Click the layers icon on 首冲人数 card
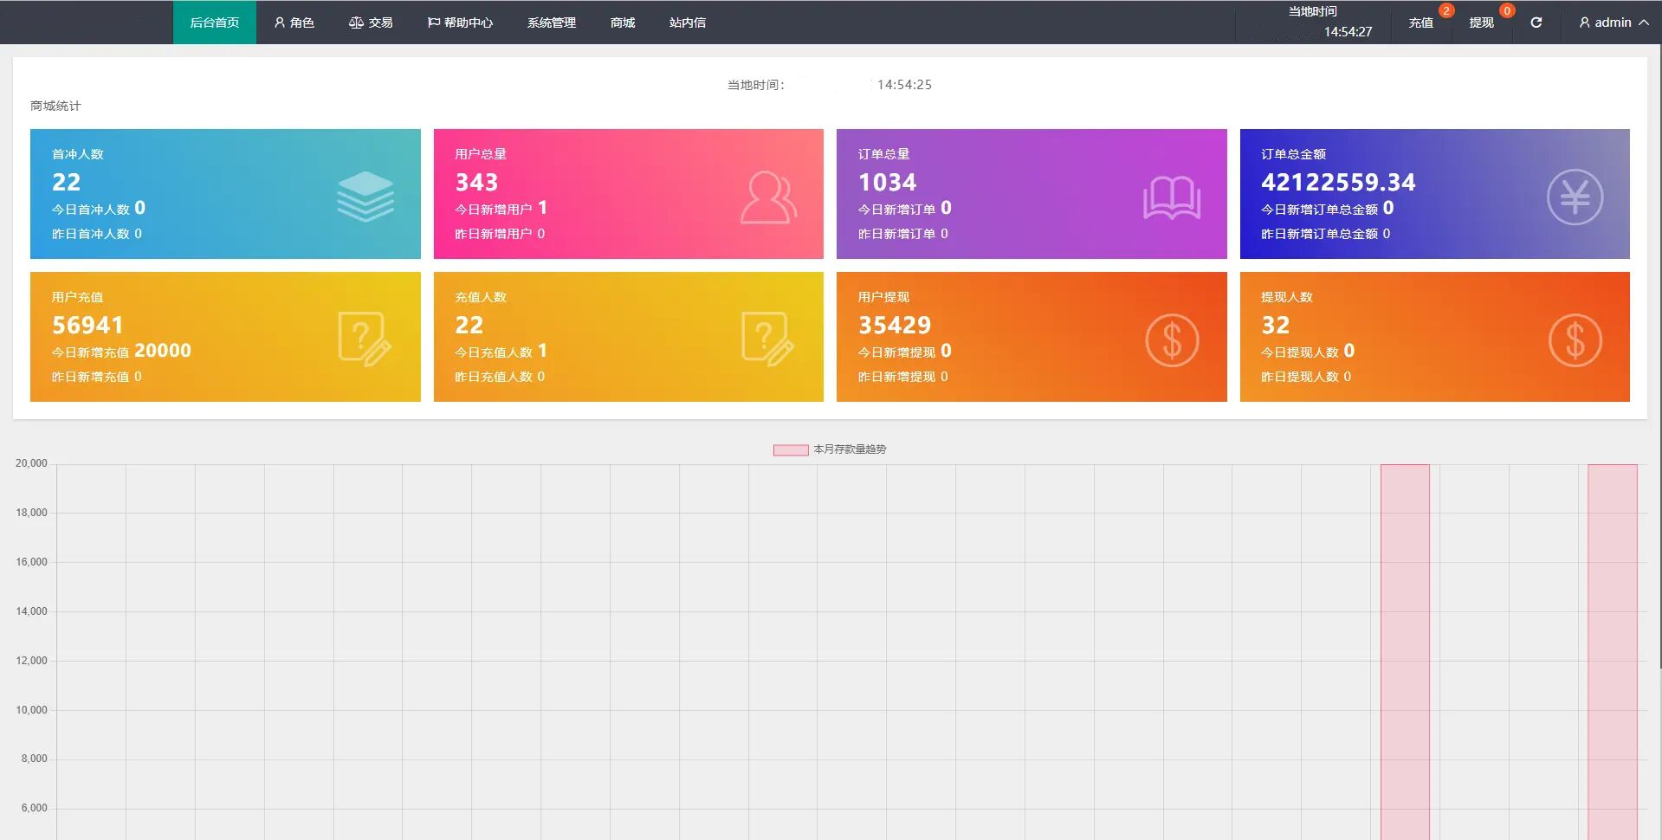 (365, 196)
